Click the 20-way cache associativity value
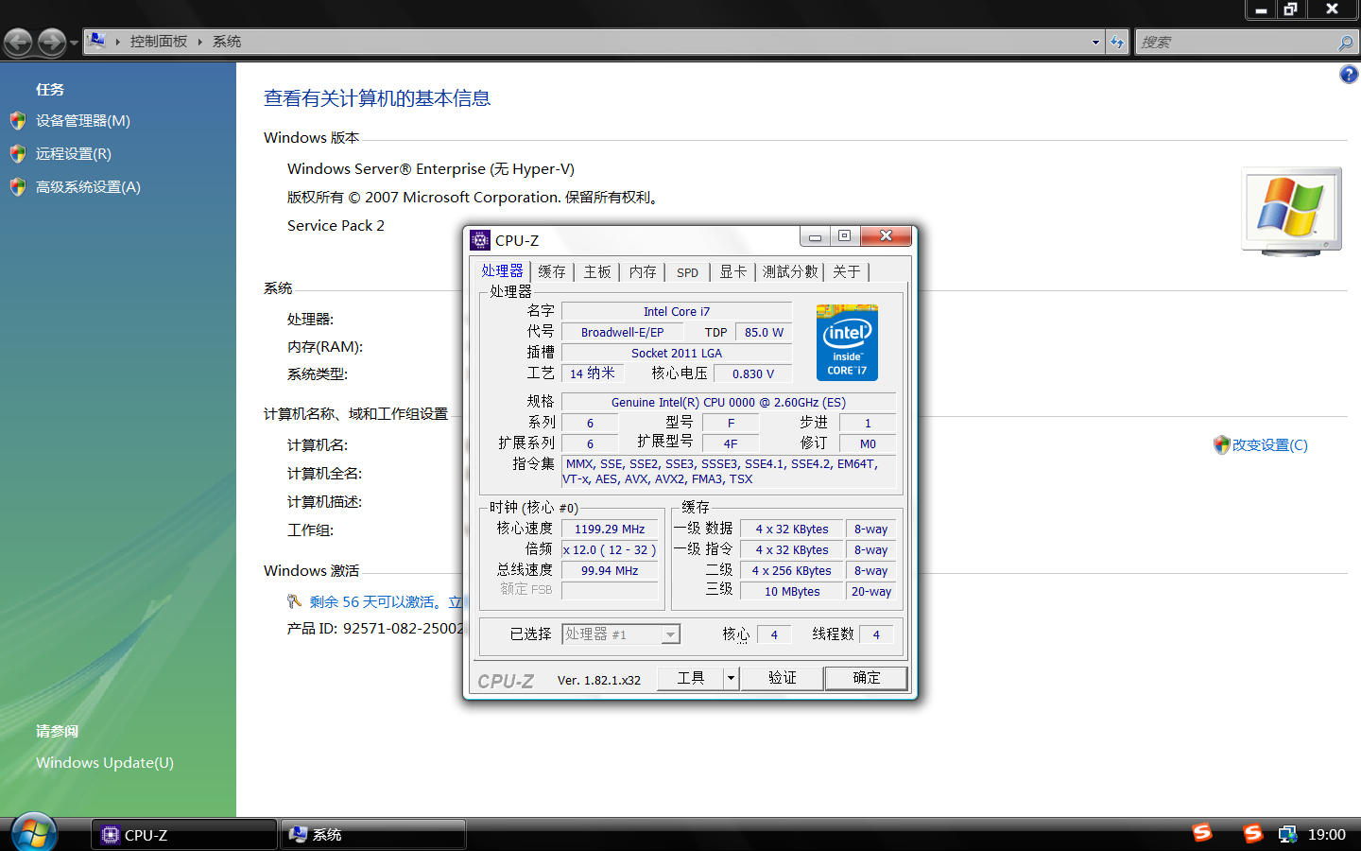This screenshot has height=851, width=1361. (871, 592)
